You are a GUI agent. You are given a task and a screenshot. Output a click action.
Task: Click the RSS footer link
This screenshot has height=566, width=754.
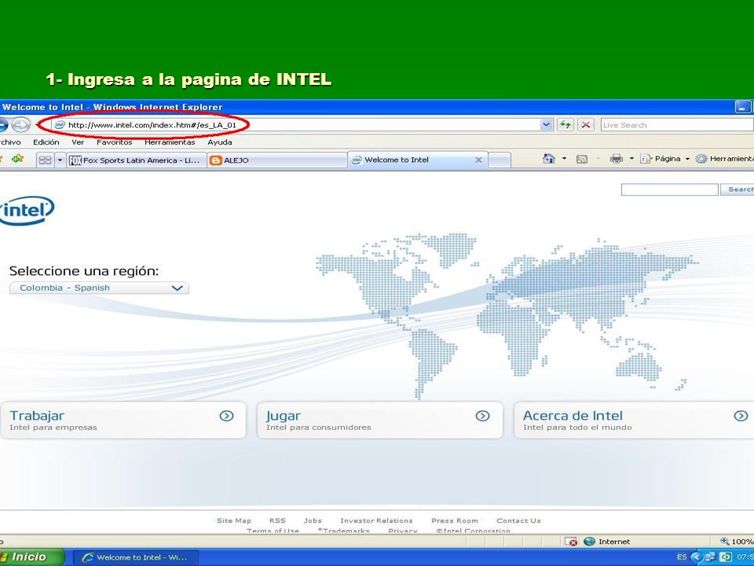(277, 520)
